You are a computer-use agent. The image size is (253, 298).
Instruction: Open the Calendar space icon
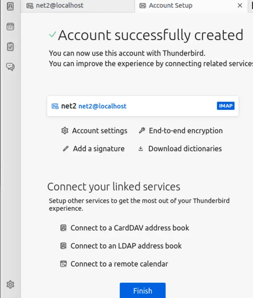(x=10, y=26)
